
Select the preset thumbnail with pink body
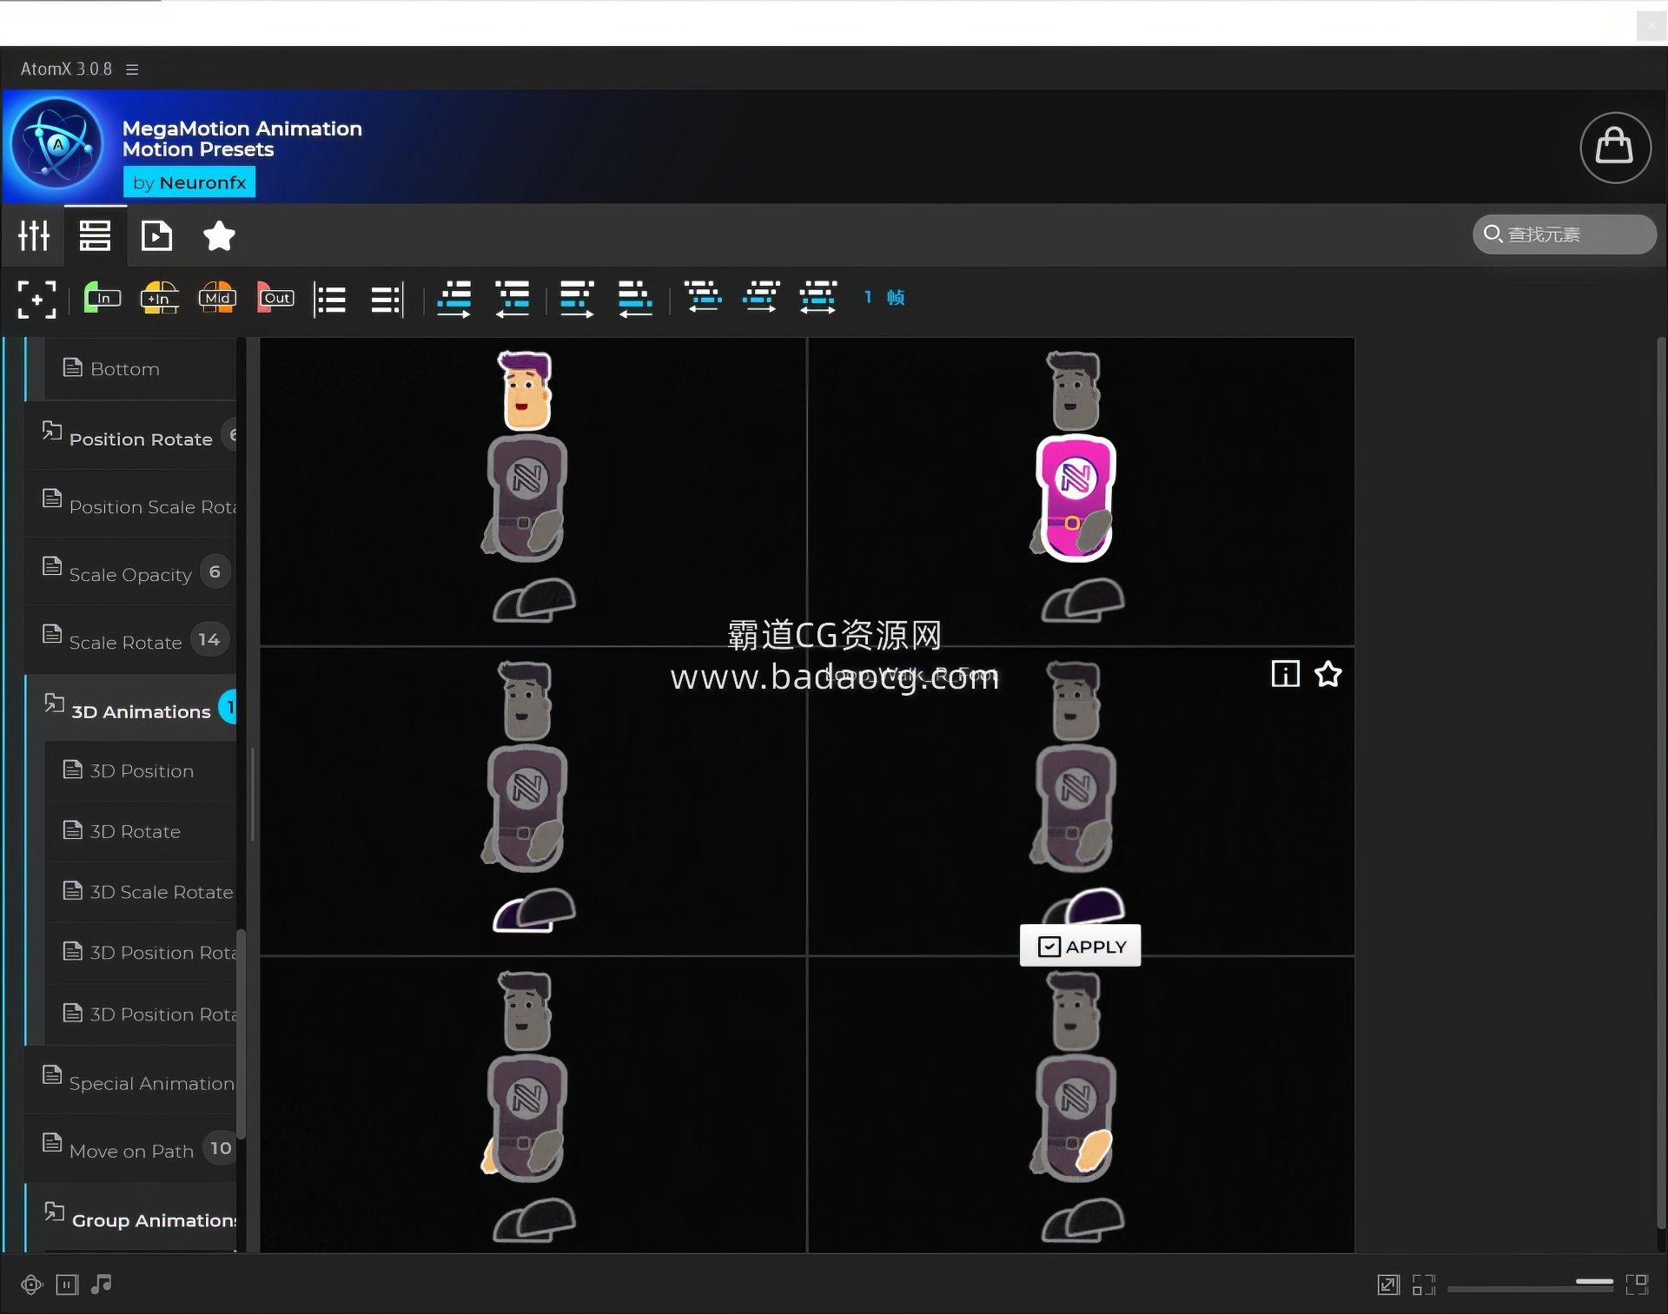point(1081,492)
